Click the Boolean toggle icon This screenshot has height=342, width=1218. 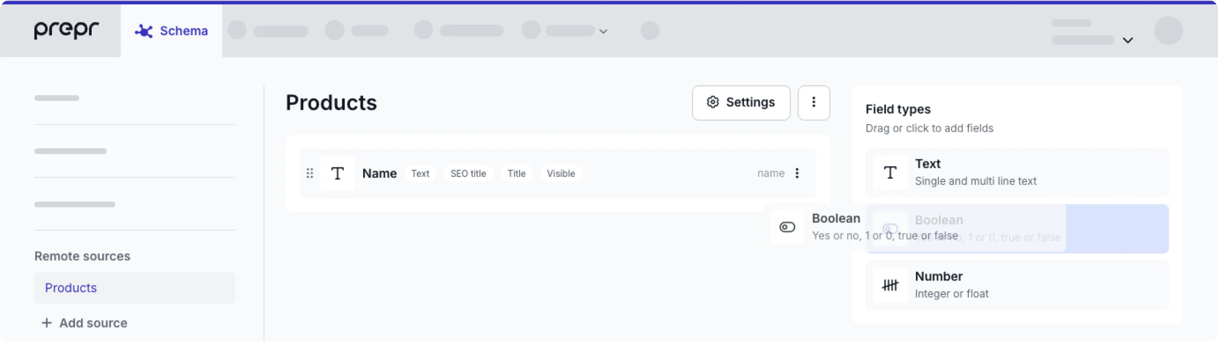pos(786,227)
